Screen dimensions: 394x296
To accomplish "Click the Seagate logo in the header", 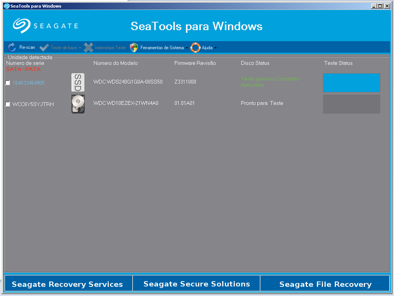I will tap(45, 26).
